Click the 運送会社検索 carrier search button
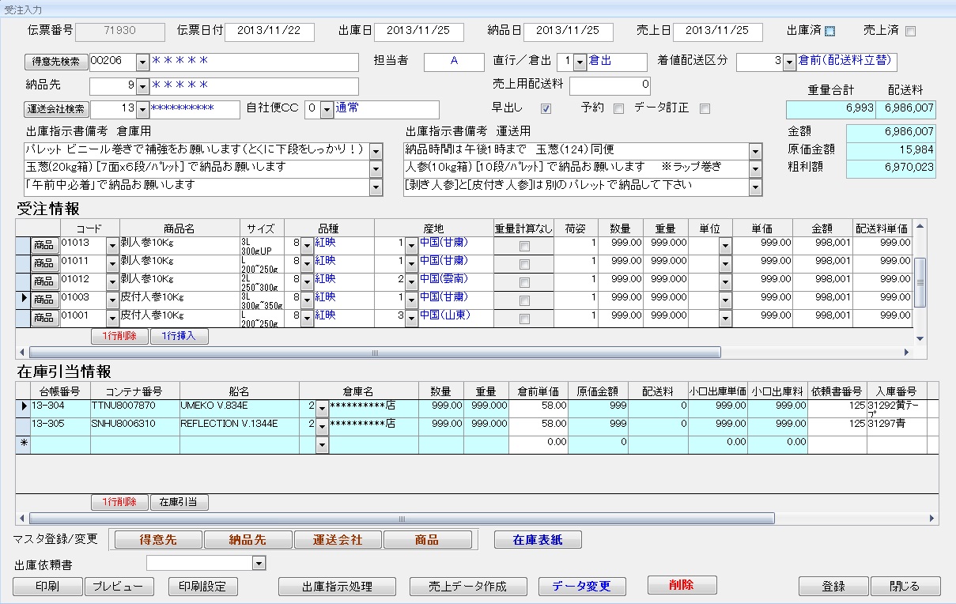956x604 pixels. coord(57,109)
